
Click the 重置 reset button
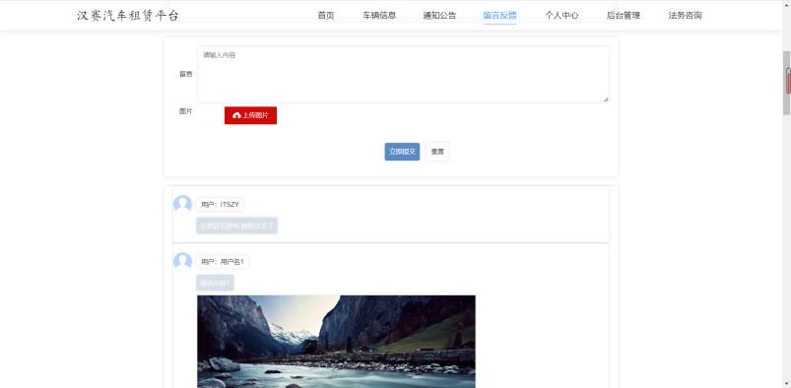click(x=437, y=152)
